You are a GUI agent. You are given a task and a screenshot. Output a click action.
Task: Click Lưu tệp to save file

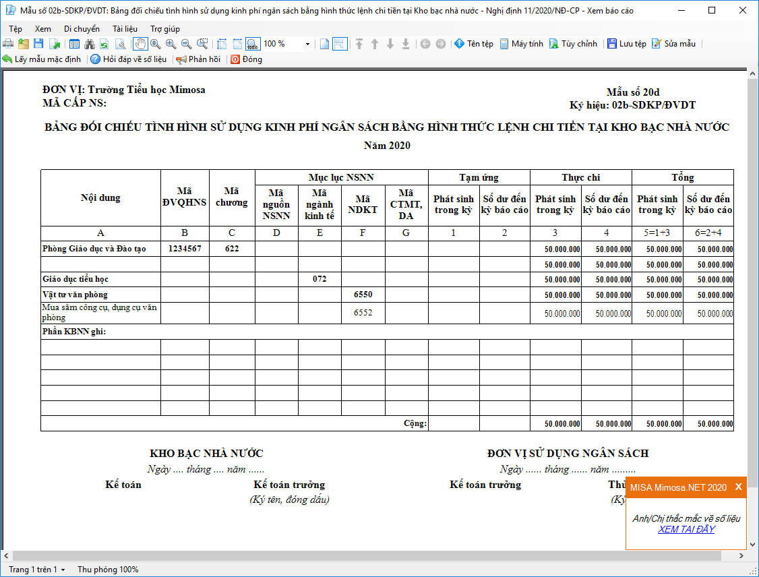[626, 44]
